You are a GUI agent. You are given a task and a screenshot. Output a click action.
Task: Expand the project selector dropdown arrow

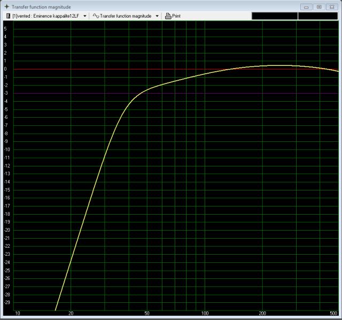tap(85, 16)
